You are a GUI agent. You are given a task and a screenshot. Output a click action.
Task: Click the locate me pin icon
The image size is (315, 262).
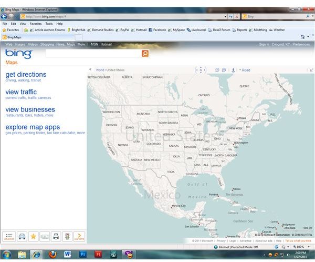233,70
